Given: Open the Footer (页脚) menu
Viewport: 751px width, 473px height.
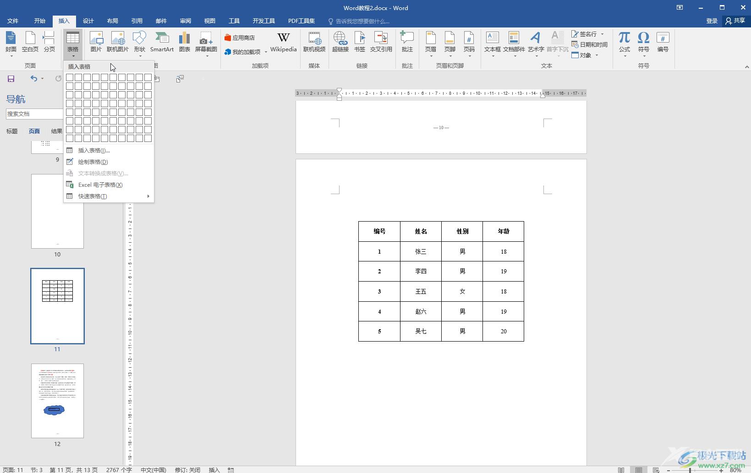Looking at the screenshot, I should tap(450, 44).
